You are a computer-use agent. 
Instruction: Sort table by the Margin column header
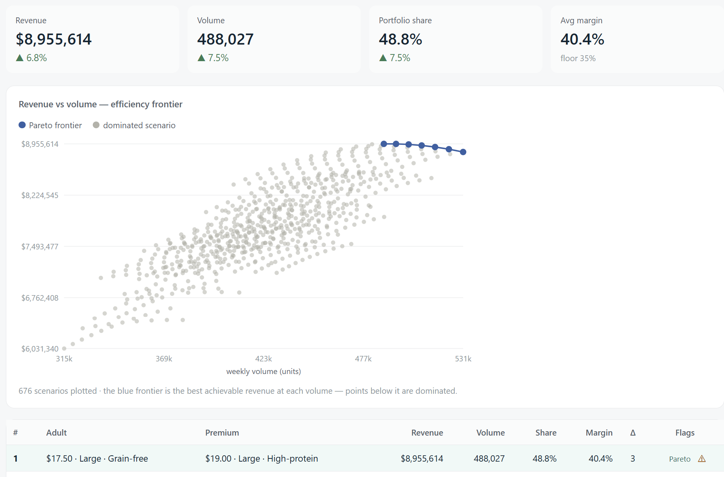click(599, 432)
